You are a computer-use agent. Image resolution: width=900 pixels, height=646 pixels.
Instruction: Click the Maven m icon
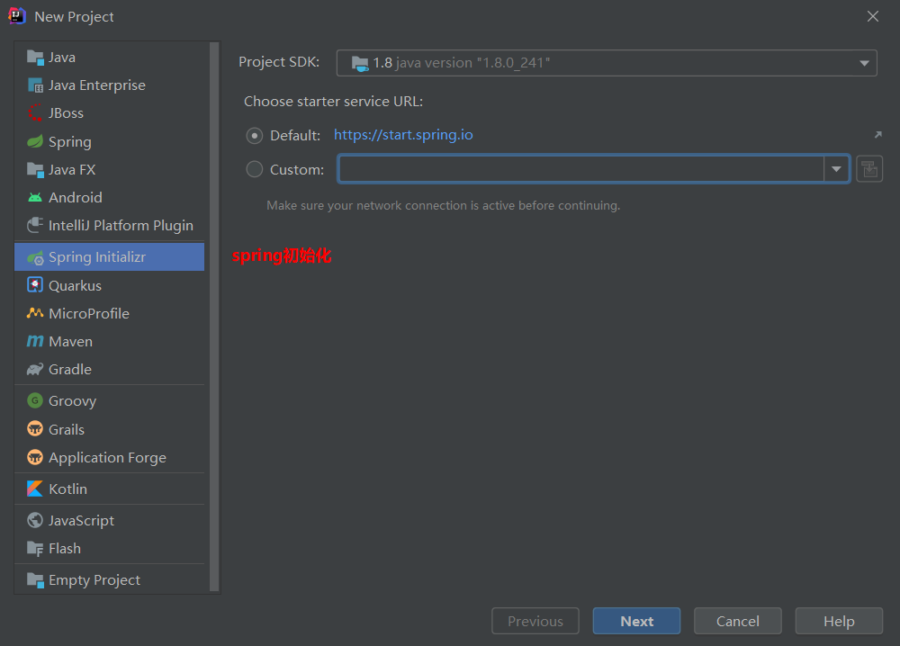[x=35, y=341]
